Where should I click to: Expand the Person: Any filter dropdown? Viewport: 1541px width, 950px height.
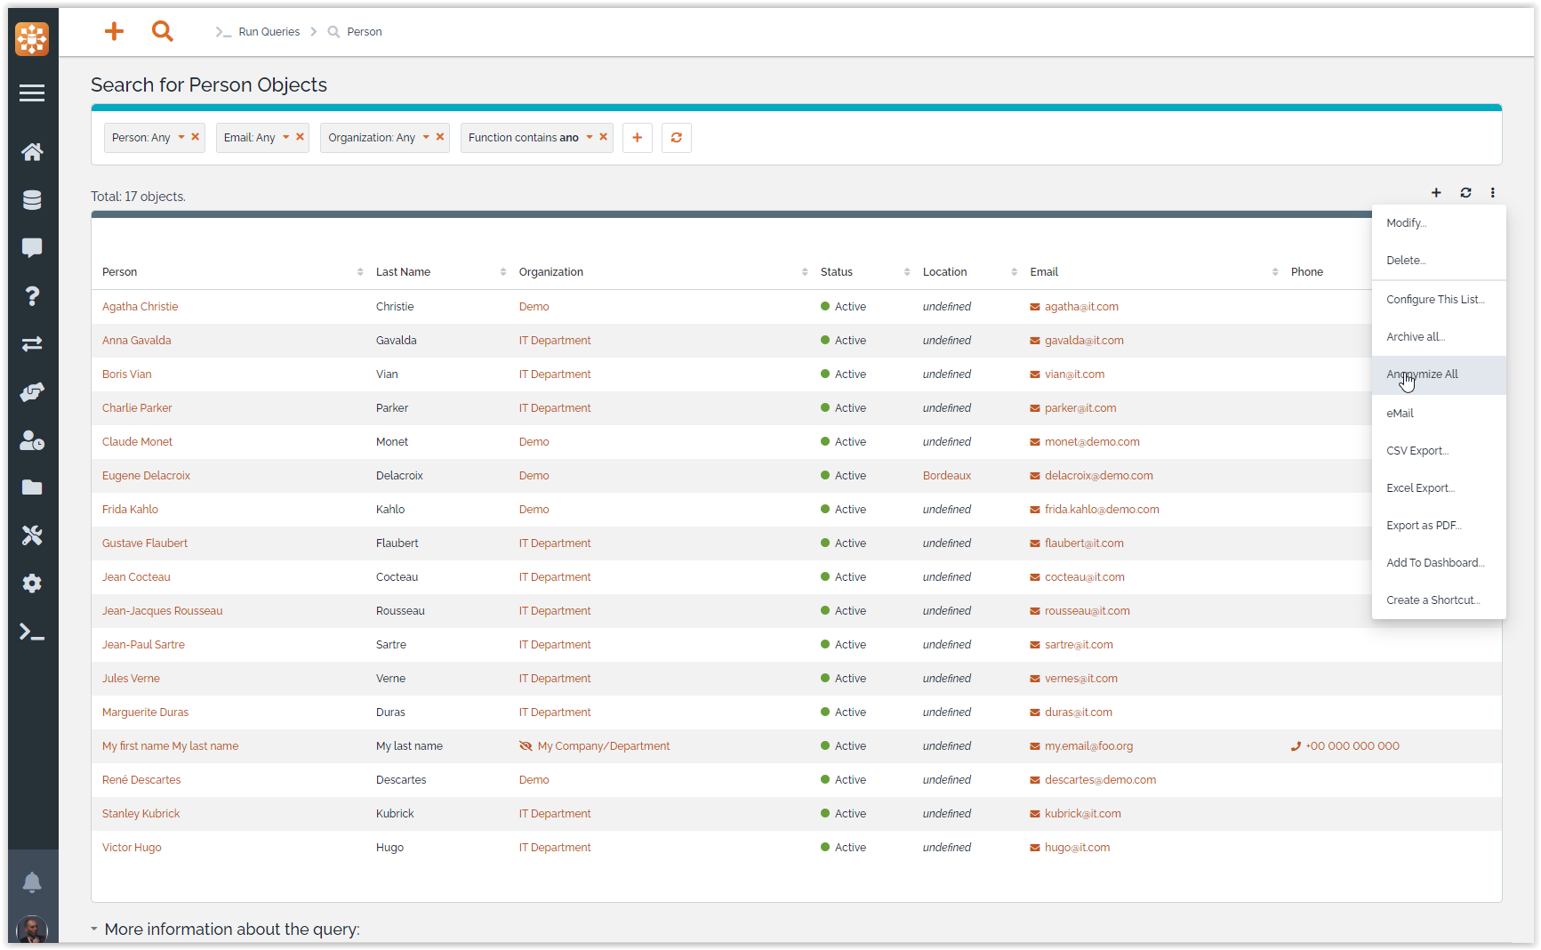[181, 137]
